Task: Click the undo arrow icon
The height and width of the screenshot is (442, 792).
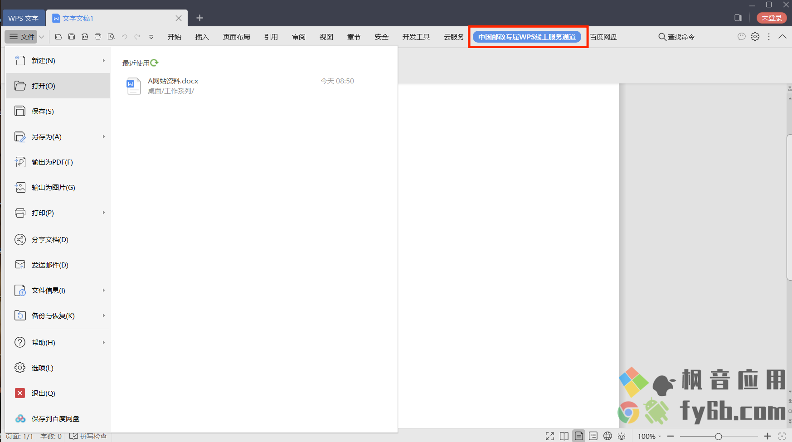Action: coord(124,37)
